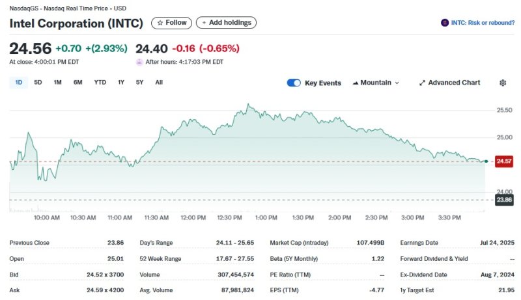Toggle the Key Events switch
This screenshot has width=521, height=300.
pyautogui.click(x=294, y=83)
